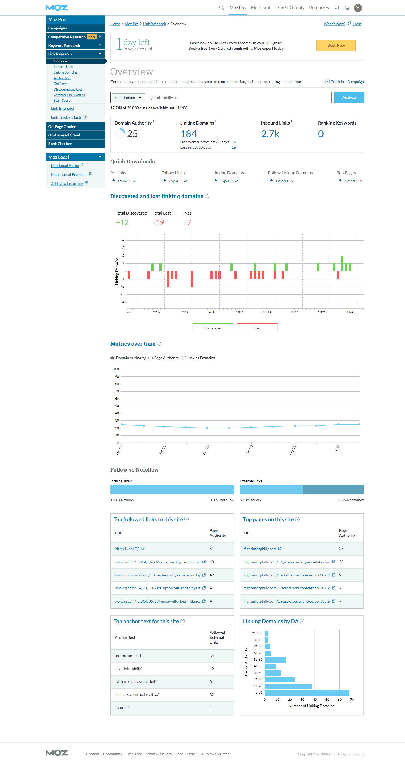This screenshot has height=768, width=405.
Task: Open info icon for Top followed links
Action: pos(186,519)
